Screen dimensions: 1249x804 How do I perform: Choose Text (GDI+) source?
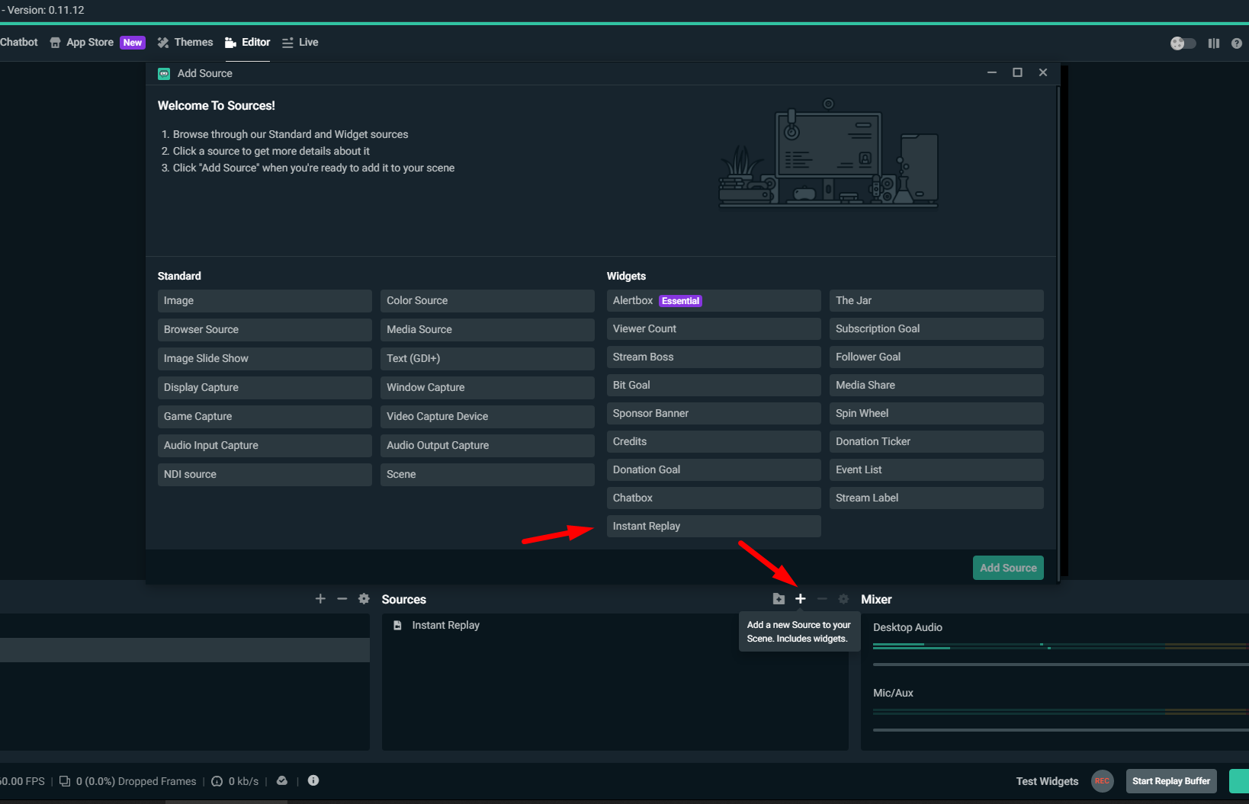click(487, 358)
